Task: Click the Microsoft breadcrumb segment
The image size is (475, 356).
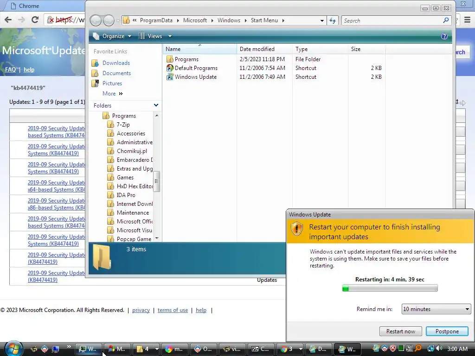Action: pos(195,20)
